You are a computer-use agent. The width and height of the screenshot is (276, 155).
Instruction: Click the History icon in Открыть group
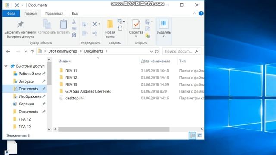pyautogui.click(x=147, y=35)
